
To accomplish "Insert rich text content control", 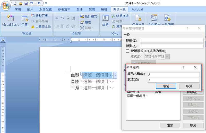I will click(57, 18).
